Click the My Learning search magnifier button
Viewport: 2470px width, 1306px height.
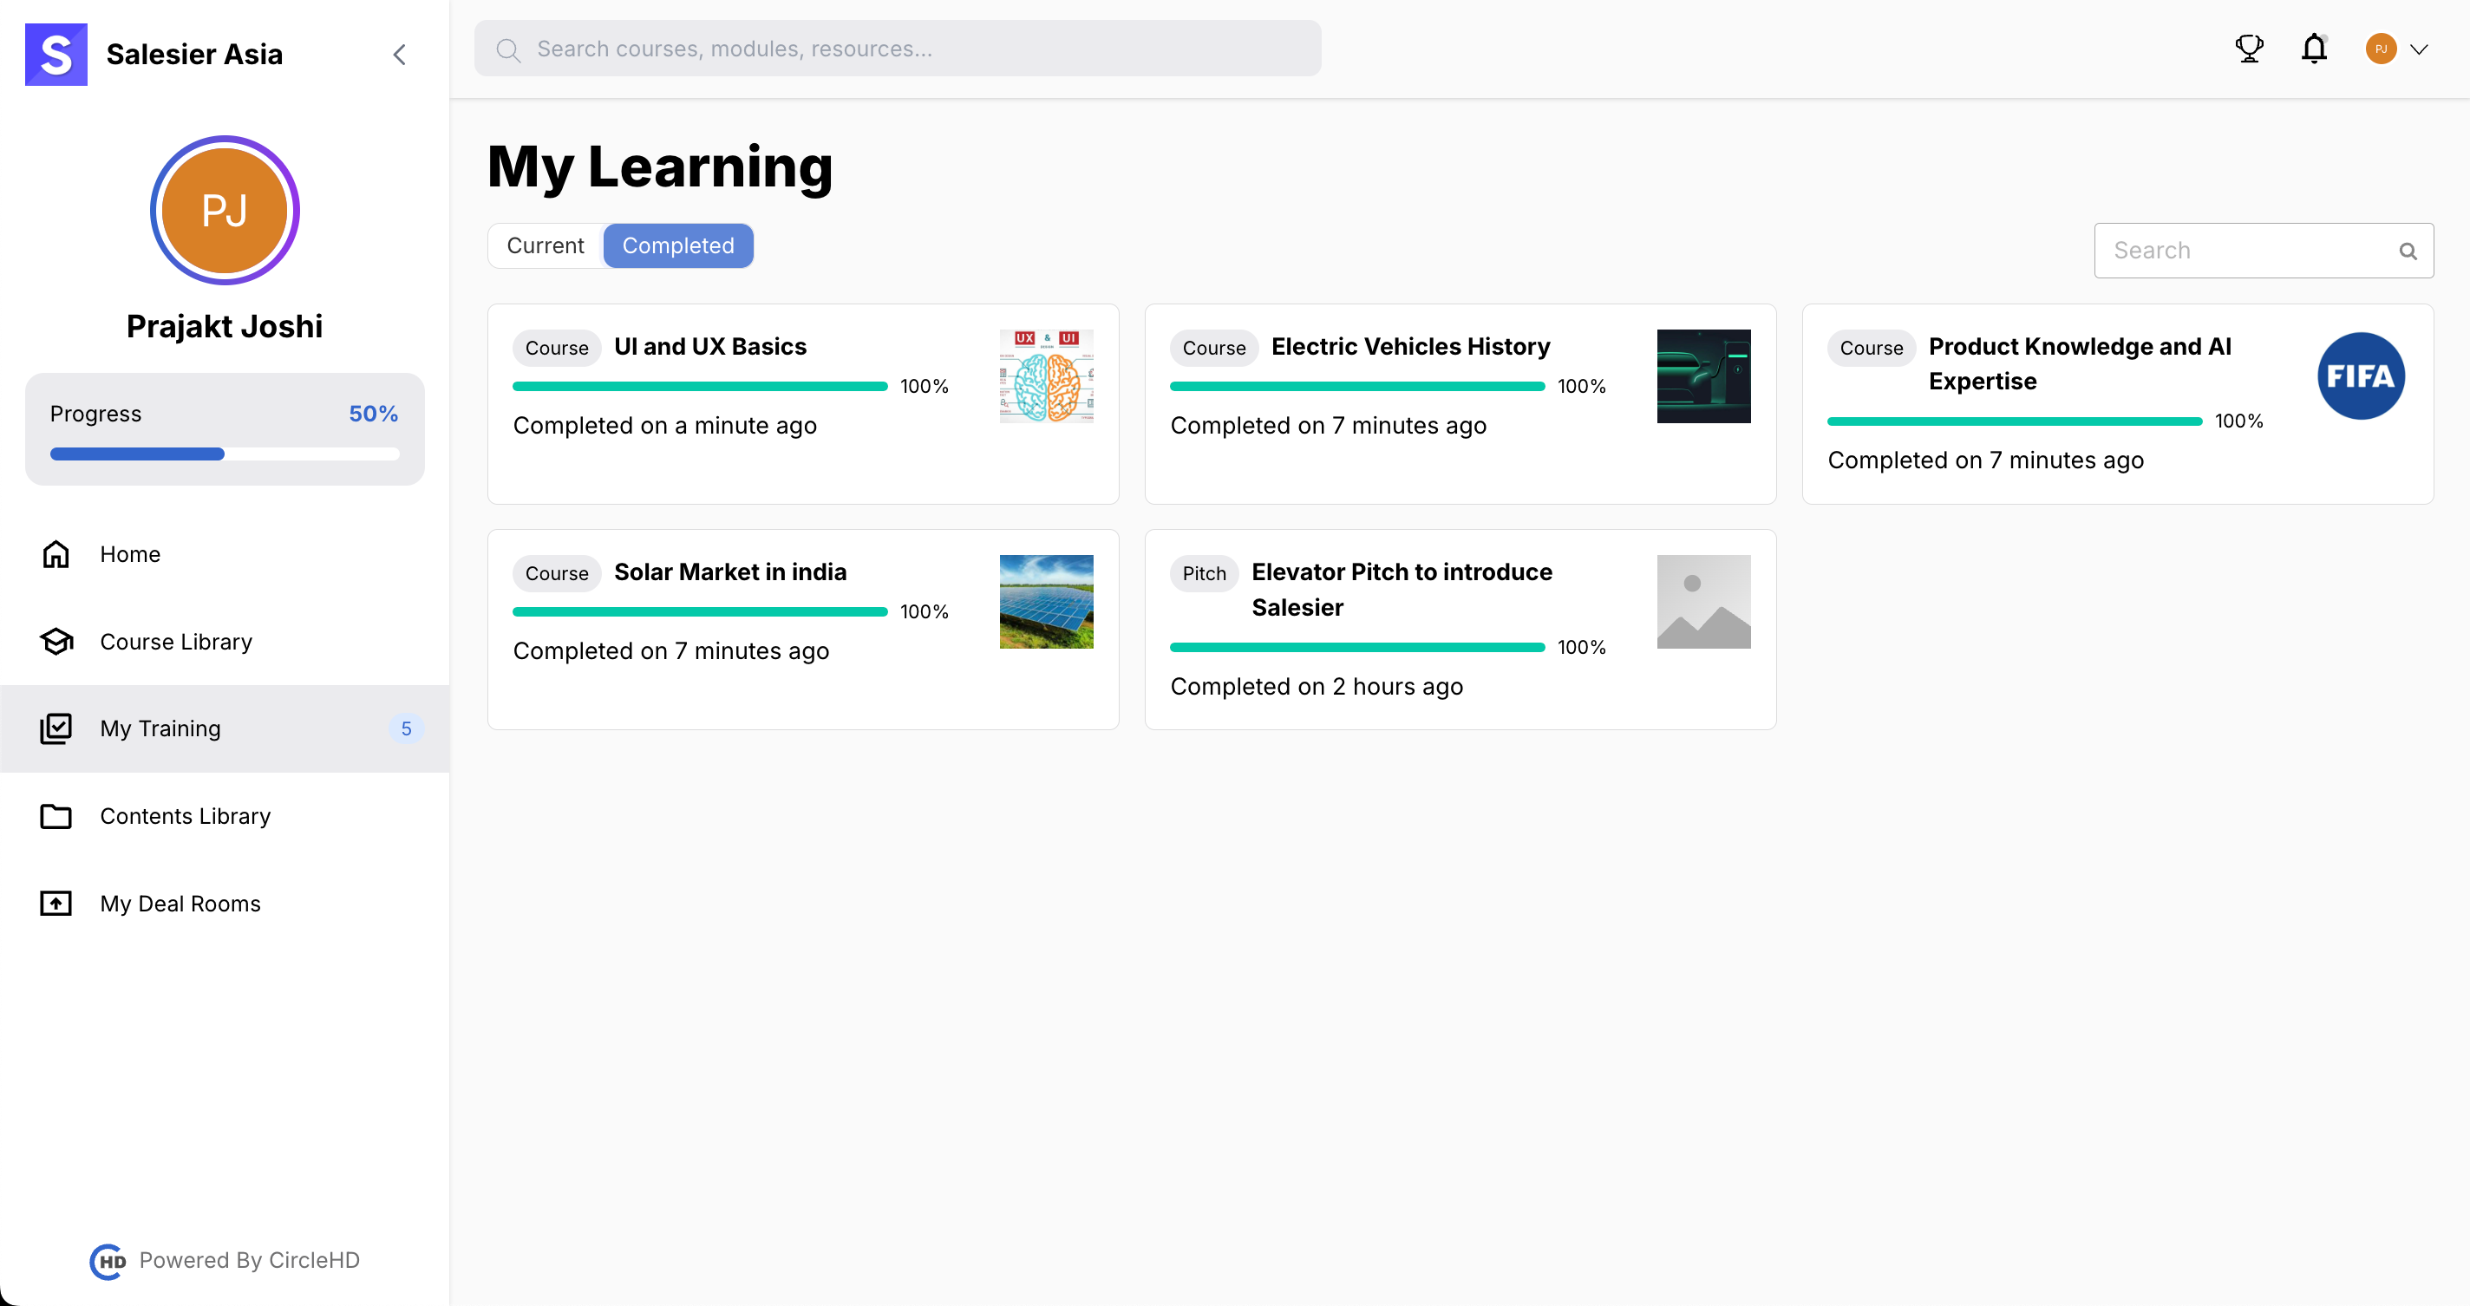(2408, 251)
